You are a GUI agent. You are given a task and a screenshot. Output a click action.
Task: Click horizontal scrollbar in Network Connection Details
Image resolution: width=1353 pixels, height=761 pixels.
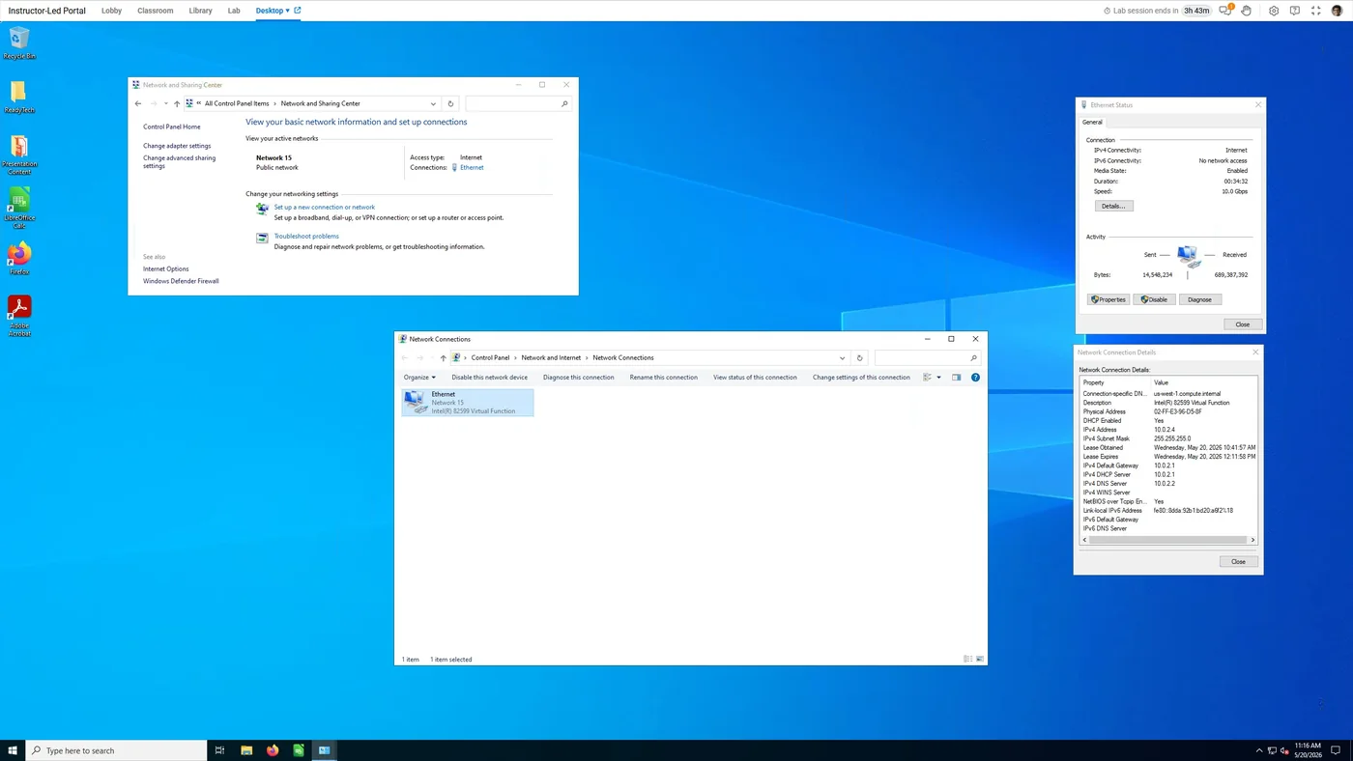coord(1168,540)
